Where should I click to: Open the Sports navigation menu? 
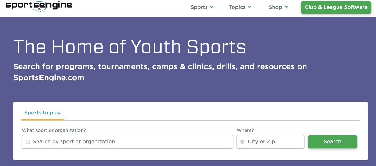(x=202, y=7)
